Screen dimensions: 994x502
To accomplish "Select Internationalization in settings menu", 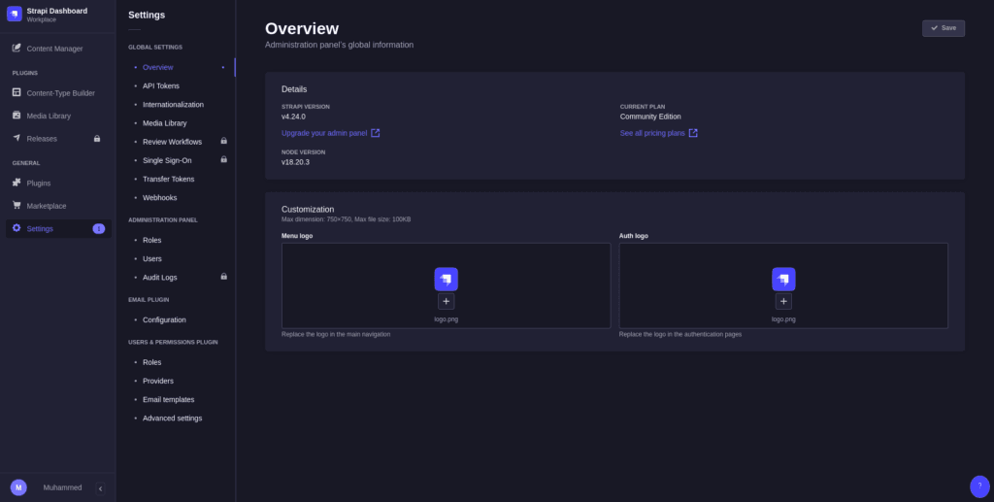I will pyautogui.click(x=173, y=104).
